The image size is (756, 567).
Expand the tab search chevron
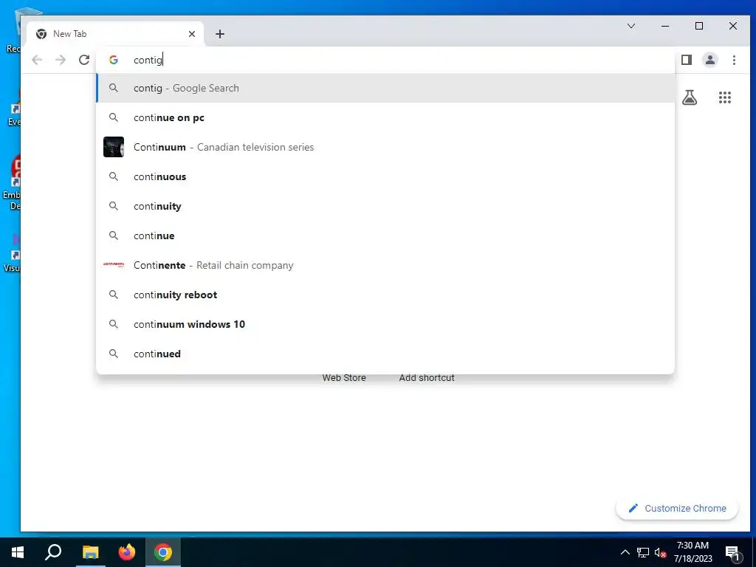coord(630,26)
